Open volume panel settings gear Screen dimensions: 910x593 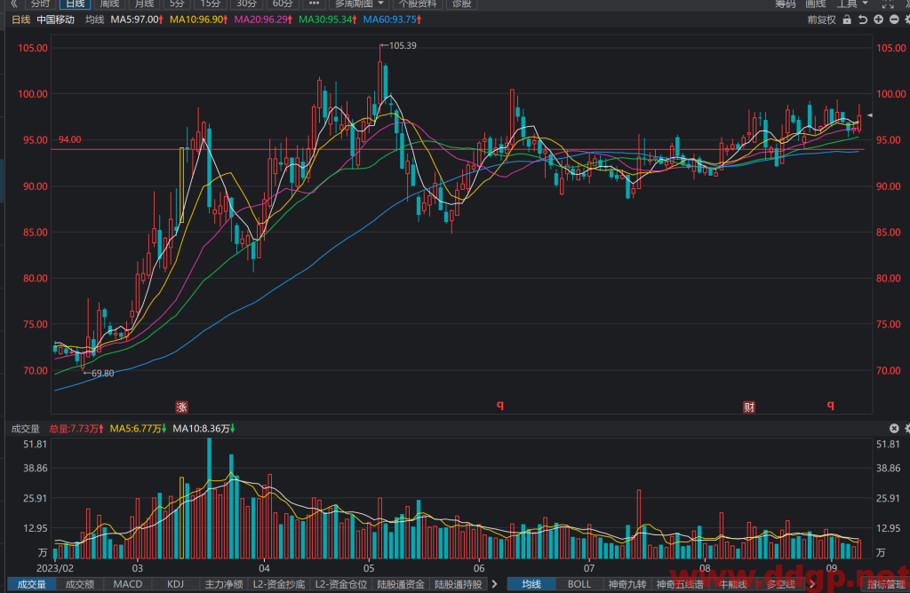tap(907, 429)
